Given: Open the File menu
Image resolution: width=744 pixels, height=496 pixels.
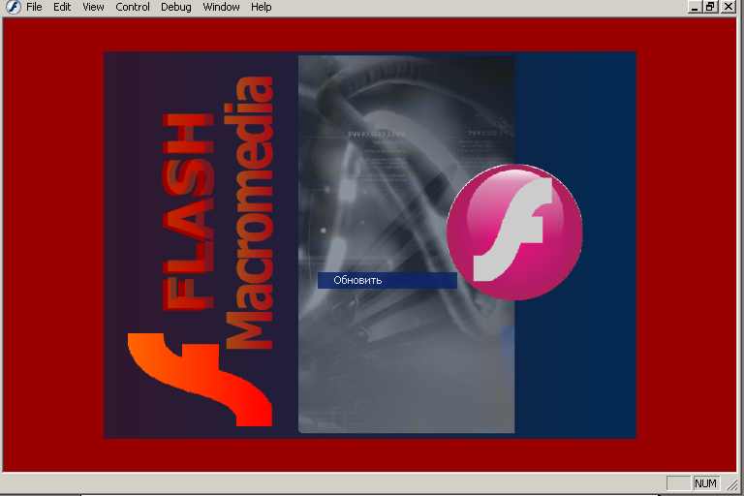Looking at the screenshot, I should click(x=34, y=7).
